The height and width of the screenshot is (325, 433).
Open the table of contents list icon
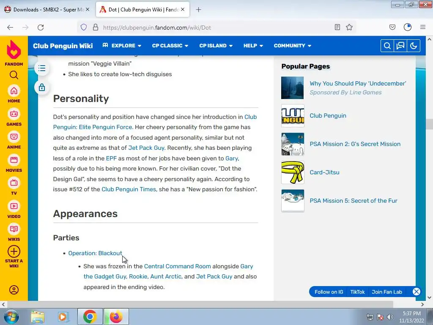[42, 68]
